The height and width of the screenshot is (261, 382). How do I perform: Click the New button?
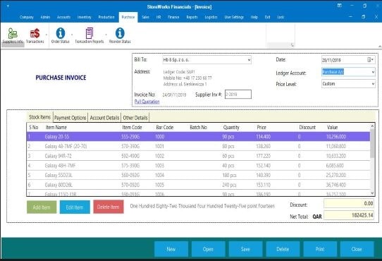(x=171, y=249)
